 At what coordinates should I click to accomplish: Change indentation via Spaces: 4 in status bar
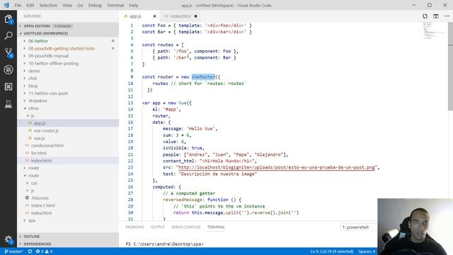[x=367, y=251]
